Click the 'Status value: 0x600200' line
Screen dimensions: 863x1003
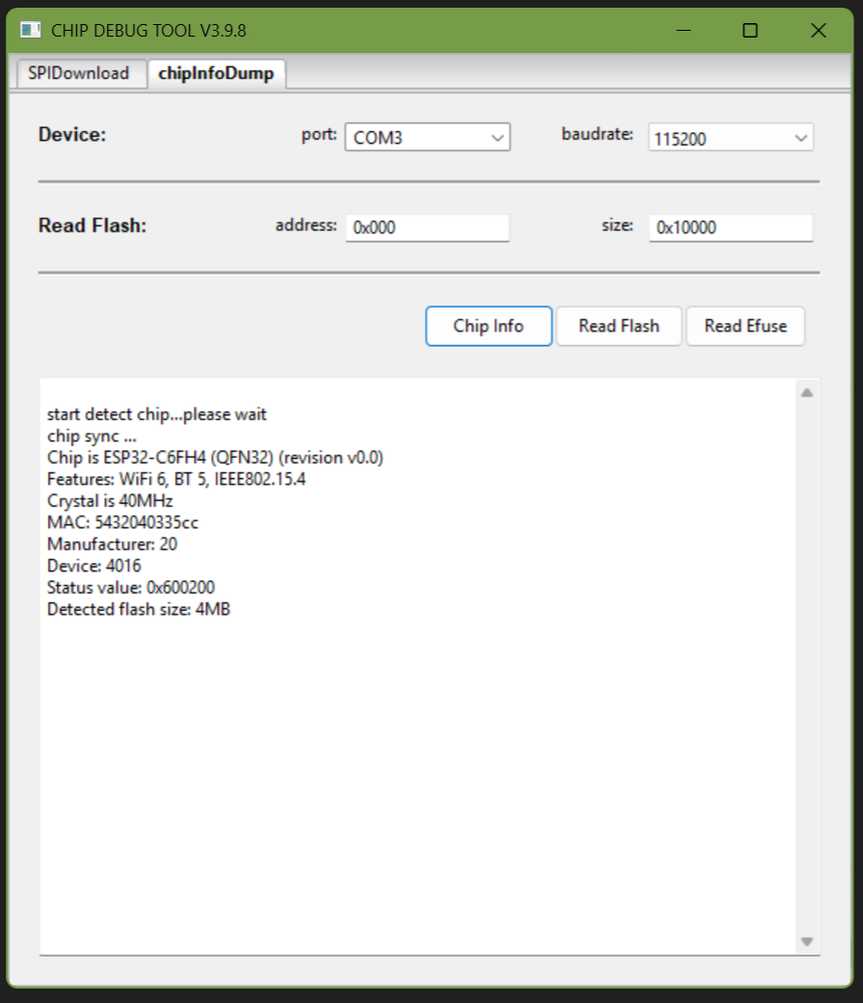tap(130, 587)
